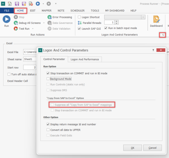Click the Parallel threads icon
The width and height of the screenshot is (169, 158).
80,23
